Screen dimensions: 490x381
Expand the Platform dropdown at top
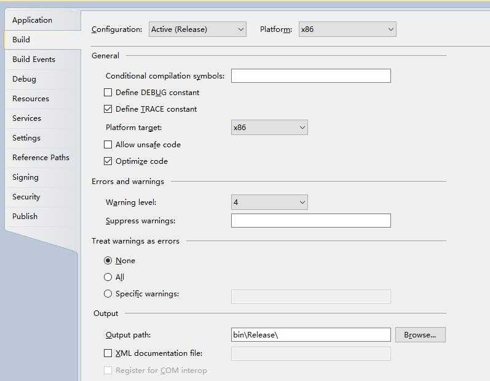coord(347,29)
